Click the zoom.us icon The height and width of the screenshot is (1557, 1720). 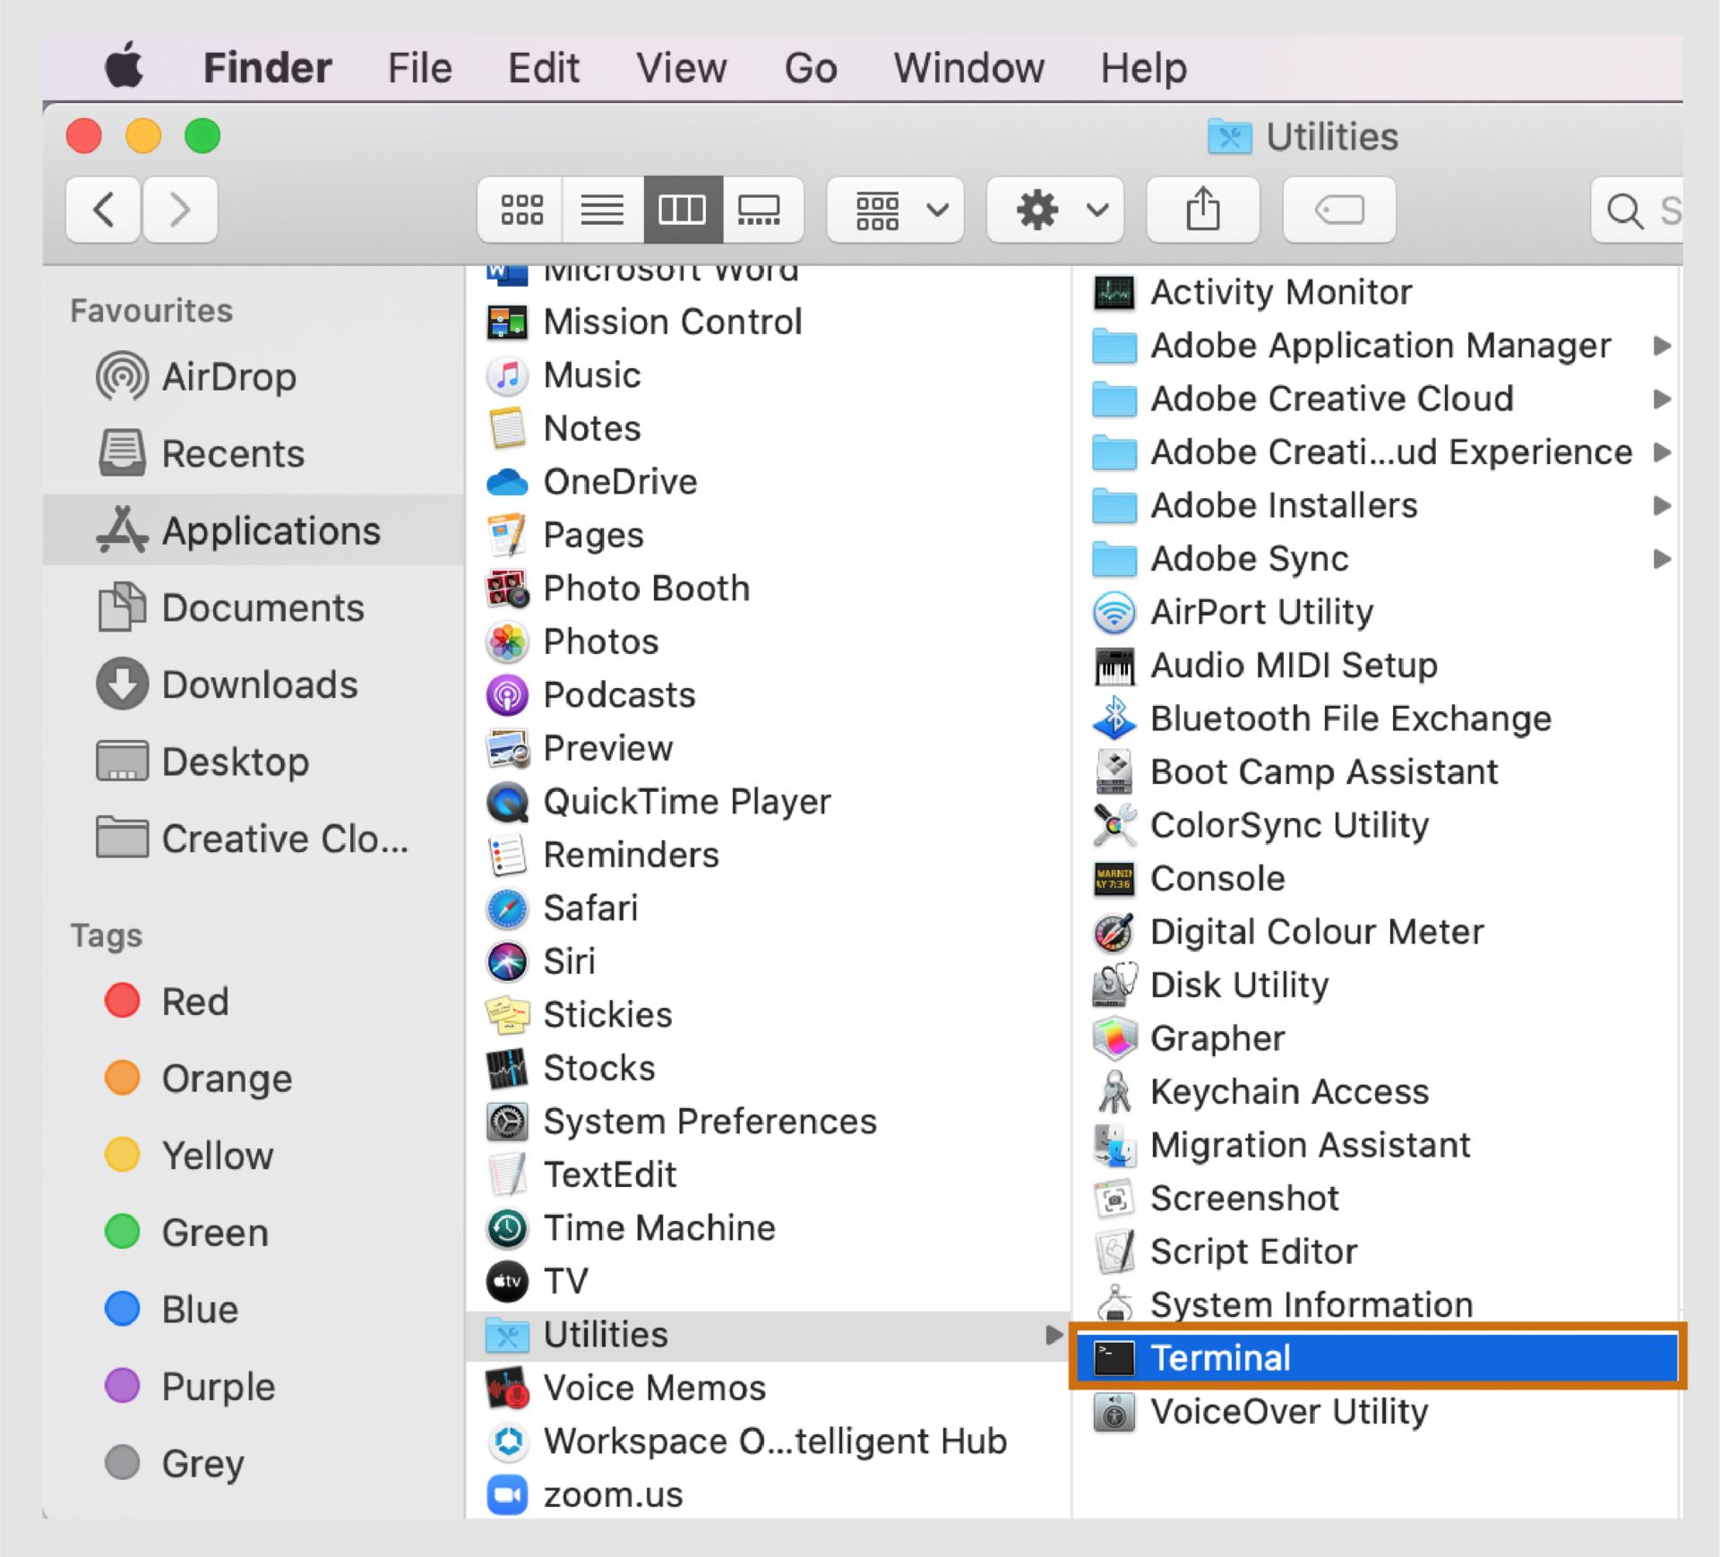pyautogui.click(x=507, y=1495)
